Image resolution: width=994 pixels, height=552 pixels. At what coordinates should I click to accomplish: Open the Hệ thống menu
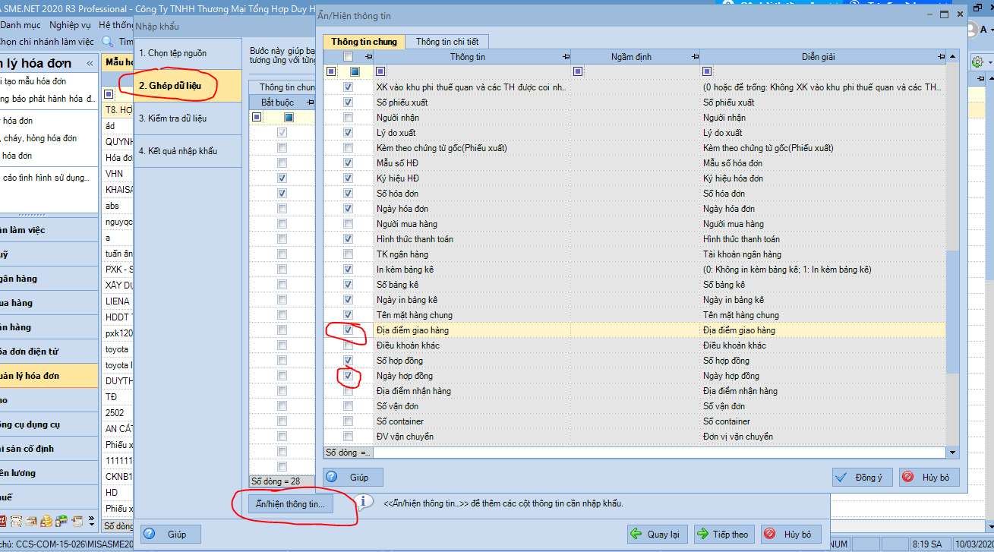(x=115, y=25)
